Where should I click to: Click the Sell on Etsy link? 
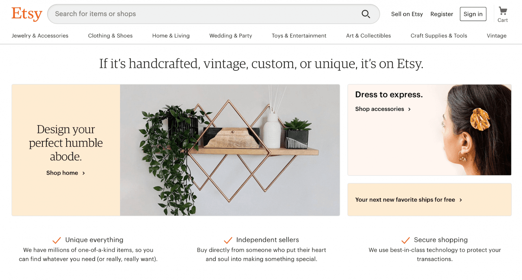(x=407, y=14)
